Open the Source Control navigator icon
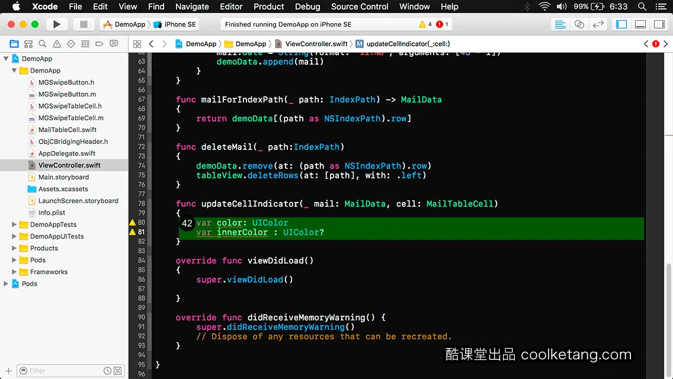673x379 pixels. pos(28,44)
